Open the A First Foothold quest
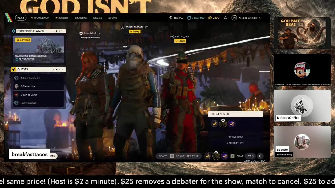 tap(38, 78)
